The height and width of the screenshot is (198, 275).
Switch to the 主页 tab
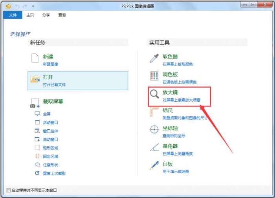coord(30,15)
